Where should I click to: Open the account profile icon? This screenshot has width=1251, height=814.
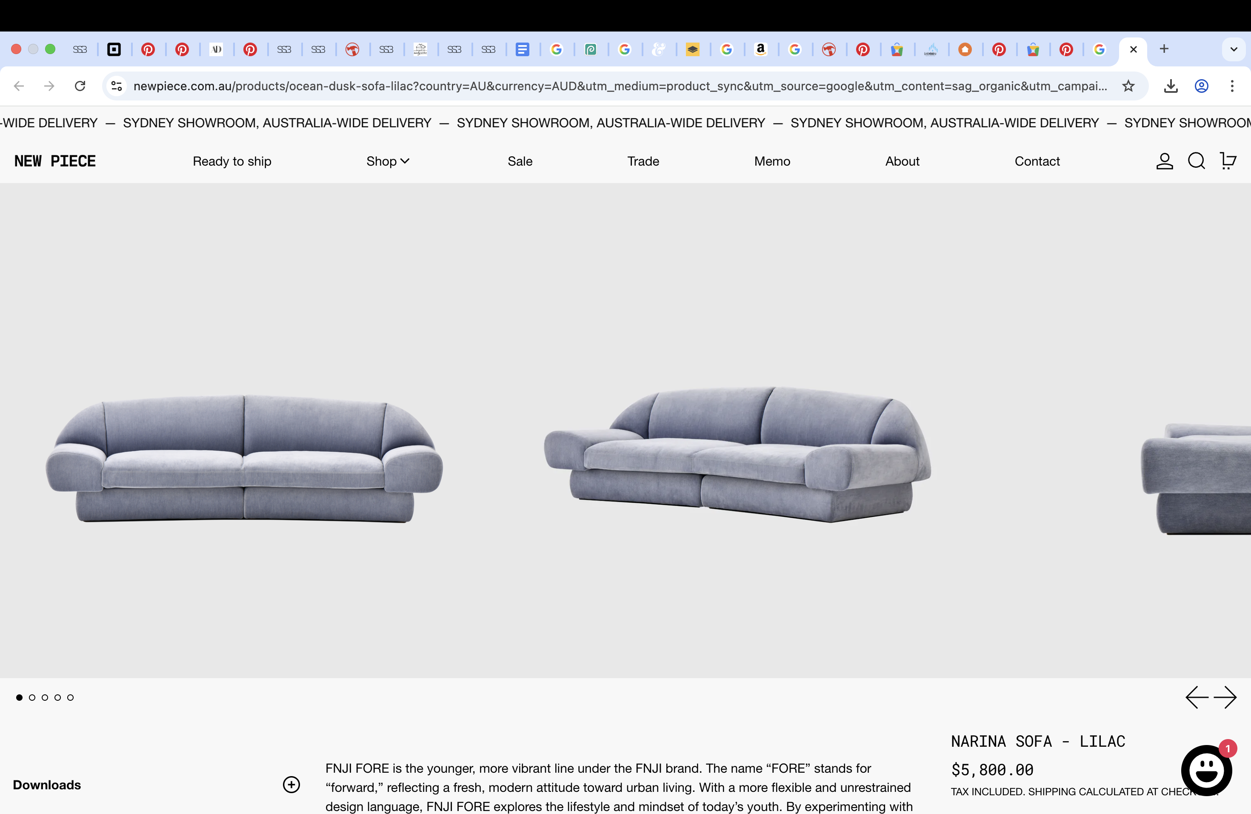click(x=1164, y=161)
